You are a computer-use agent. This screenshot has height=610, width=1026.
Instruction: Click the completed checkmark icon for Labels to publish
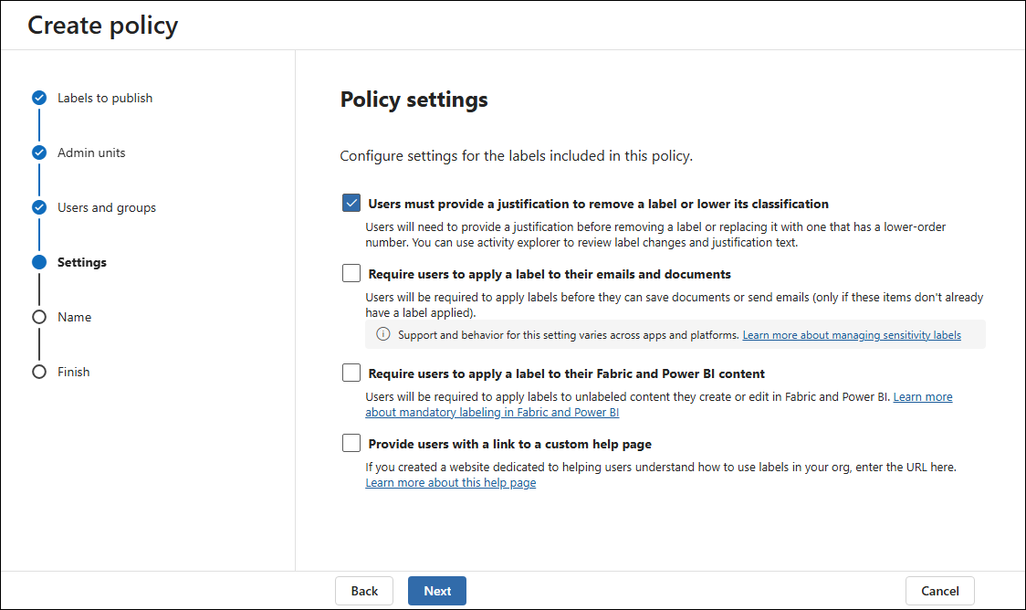click(39, 99)
